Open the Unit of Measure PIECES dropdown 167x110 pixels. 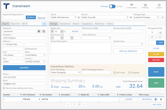(x=31, y=99)
